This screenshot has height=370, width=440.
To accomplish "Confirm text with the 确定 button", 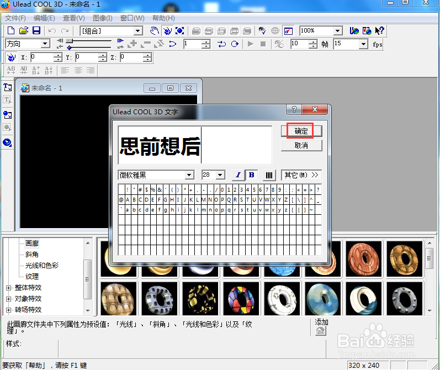I will 301,131.
